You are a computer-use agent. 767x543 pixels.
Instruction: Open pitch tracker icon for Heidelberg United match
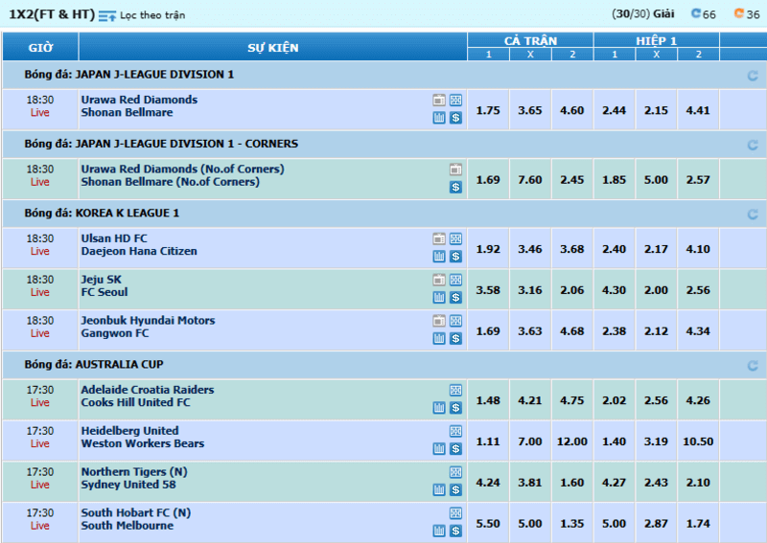pos(456,432)
